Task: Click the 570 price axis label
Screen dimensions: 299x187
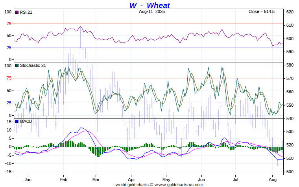Action: [x=290, y=78]
